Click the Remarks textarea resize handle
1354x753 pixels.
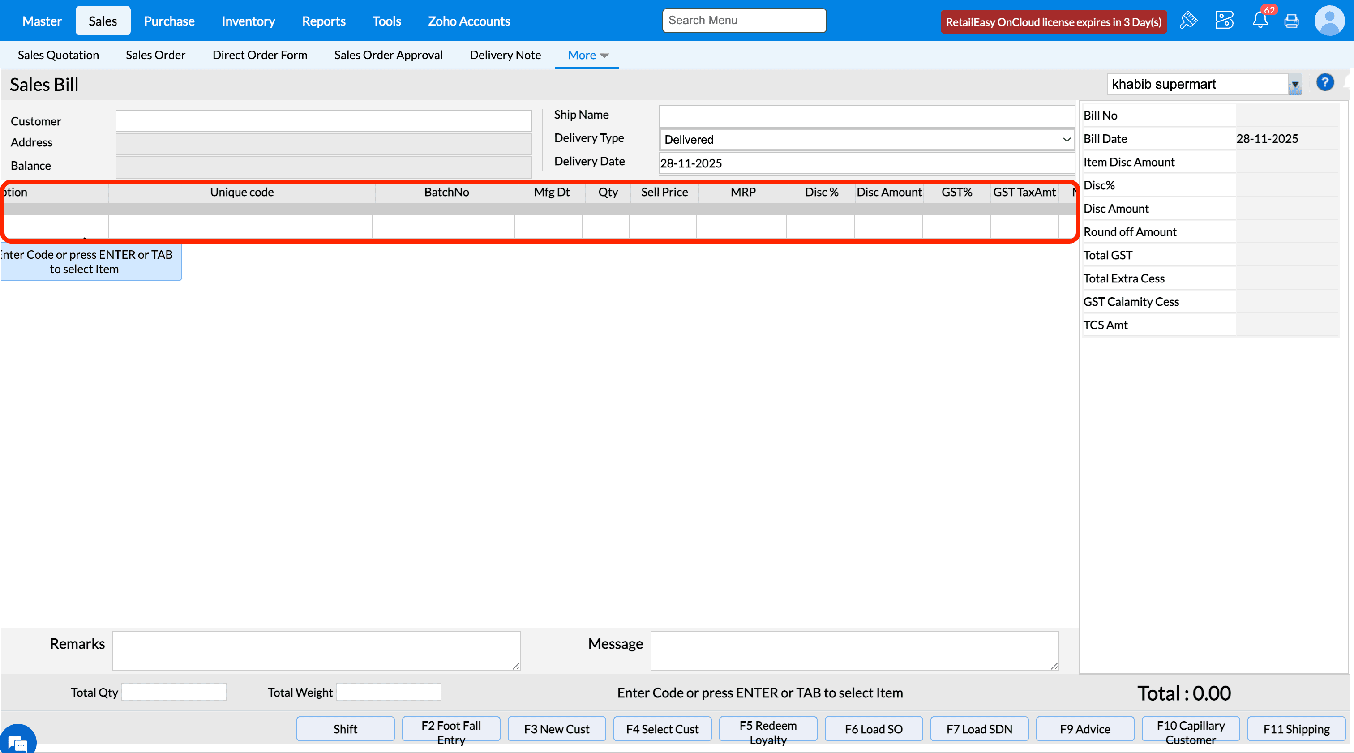click(x=516, y=666)
